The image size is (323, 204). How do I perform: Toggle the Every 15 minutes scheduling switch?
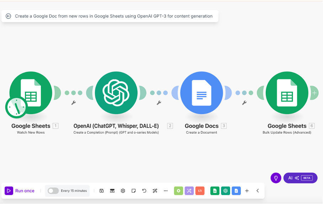53,191
